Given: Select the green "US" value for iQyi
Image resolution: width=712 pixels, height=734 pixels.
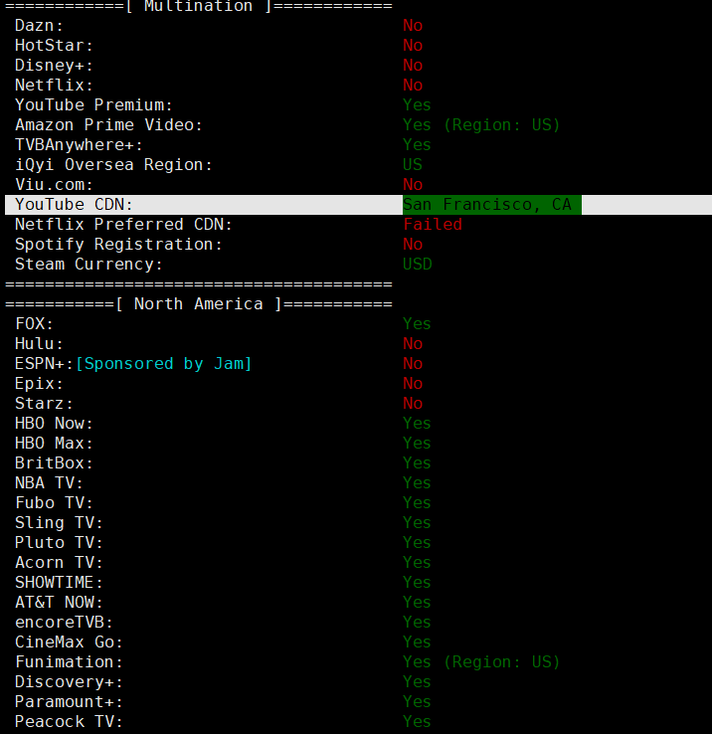Looking at the screenshot, I should [x=413, y=165].
